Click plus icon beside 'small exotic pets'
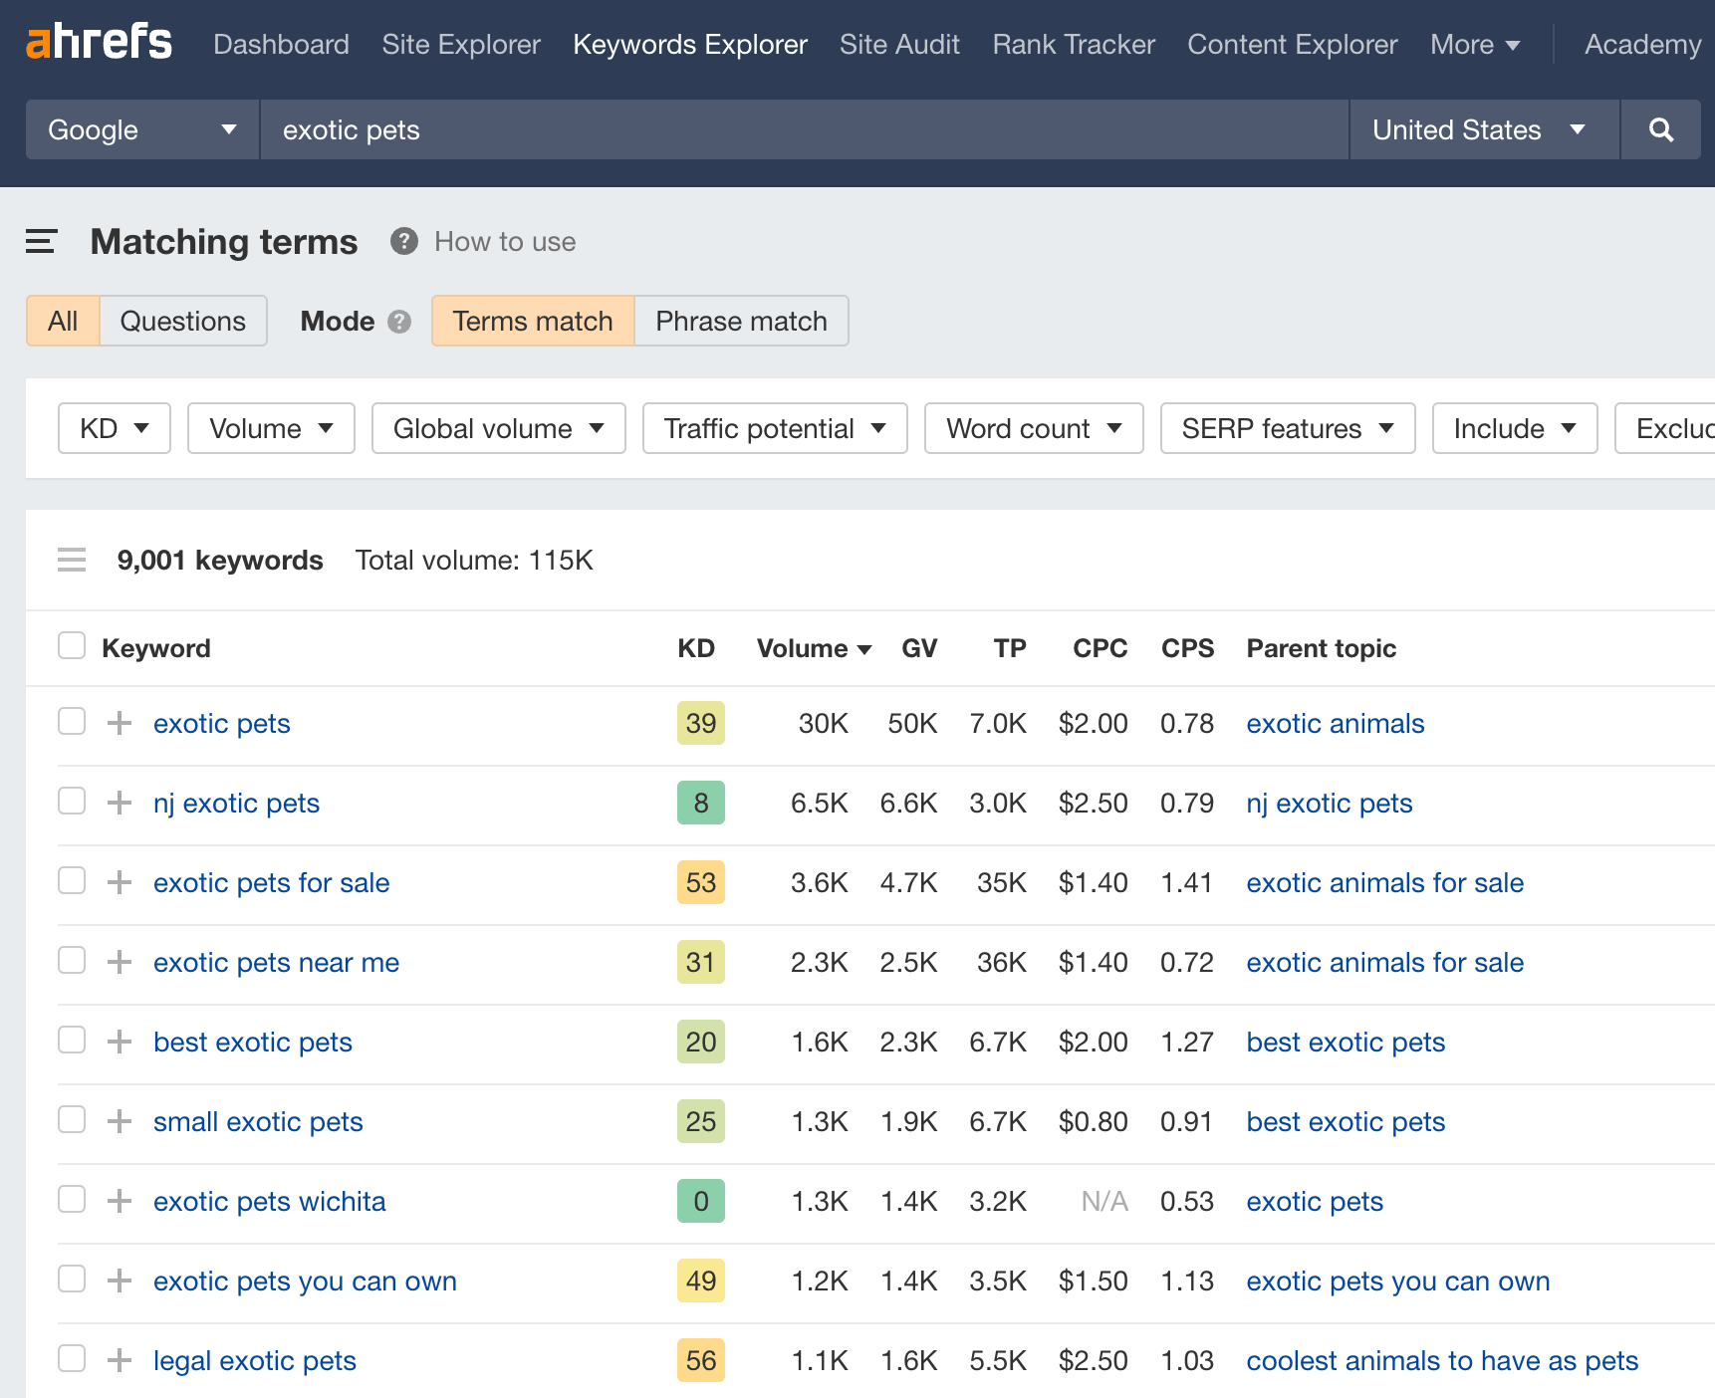Screen dimensions: 1715x1398 click(119, 1120)
